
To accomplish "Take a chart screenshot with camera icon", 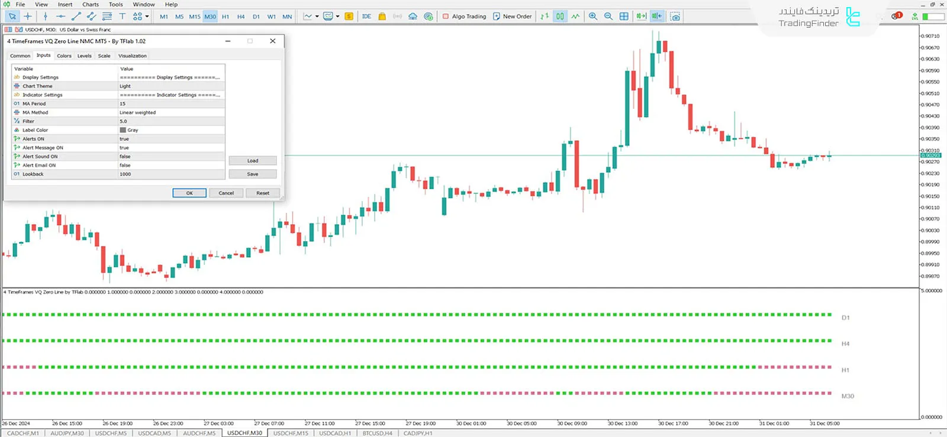I will (675, 17).
